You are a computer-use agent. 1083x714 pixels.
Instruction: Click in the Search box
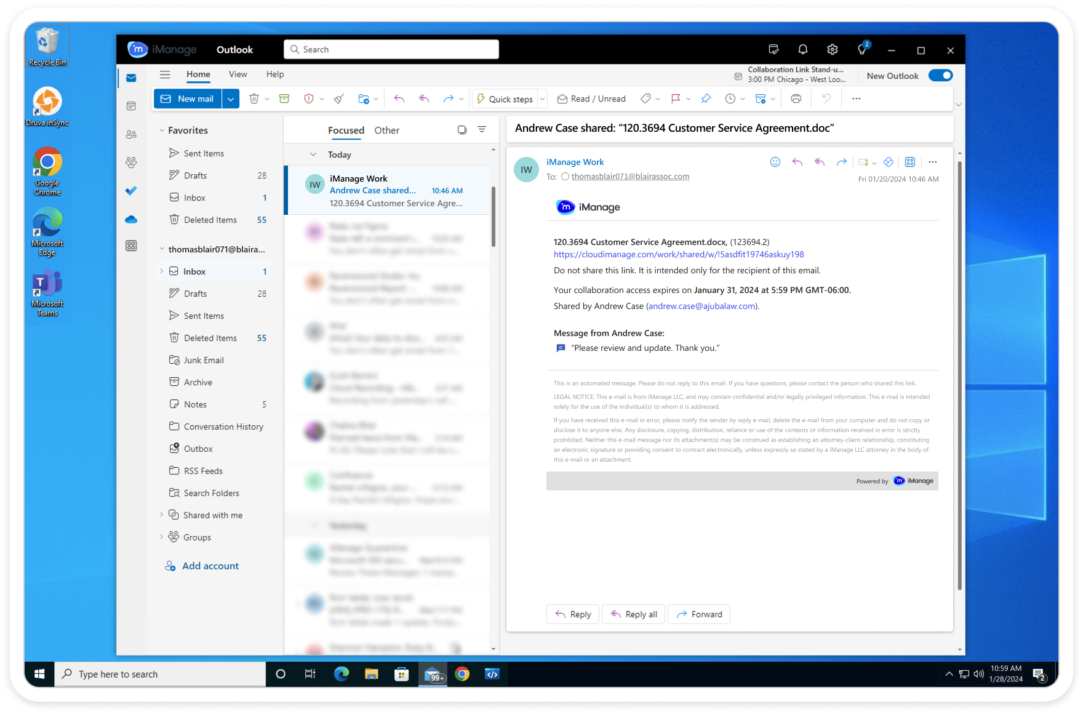(391, 49)
